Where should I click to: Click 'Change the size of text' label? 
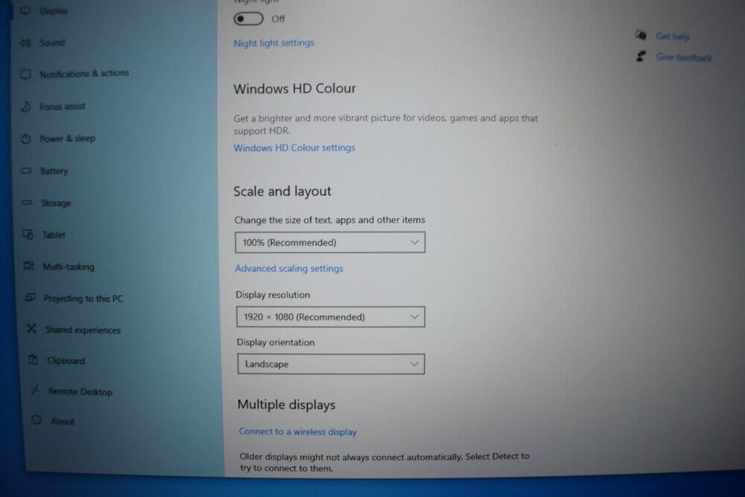(330, 220)
